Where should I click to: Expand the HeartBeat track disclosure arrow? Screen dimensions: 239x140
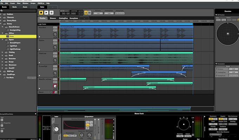pyautogui.click(x=39, y=37)
